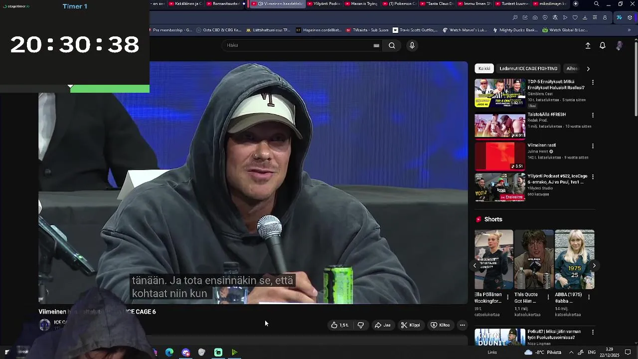Open options menu for TOP-5 Ennätykset video
Image resolution: width=638 pixels, height=359 pixels.
point(593,82)
